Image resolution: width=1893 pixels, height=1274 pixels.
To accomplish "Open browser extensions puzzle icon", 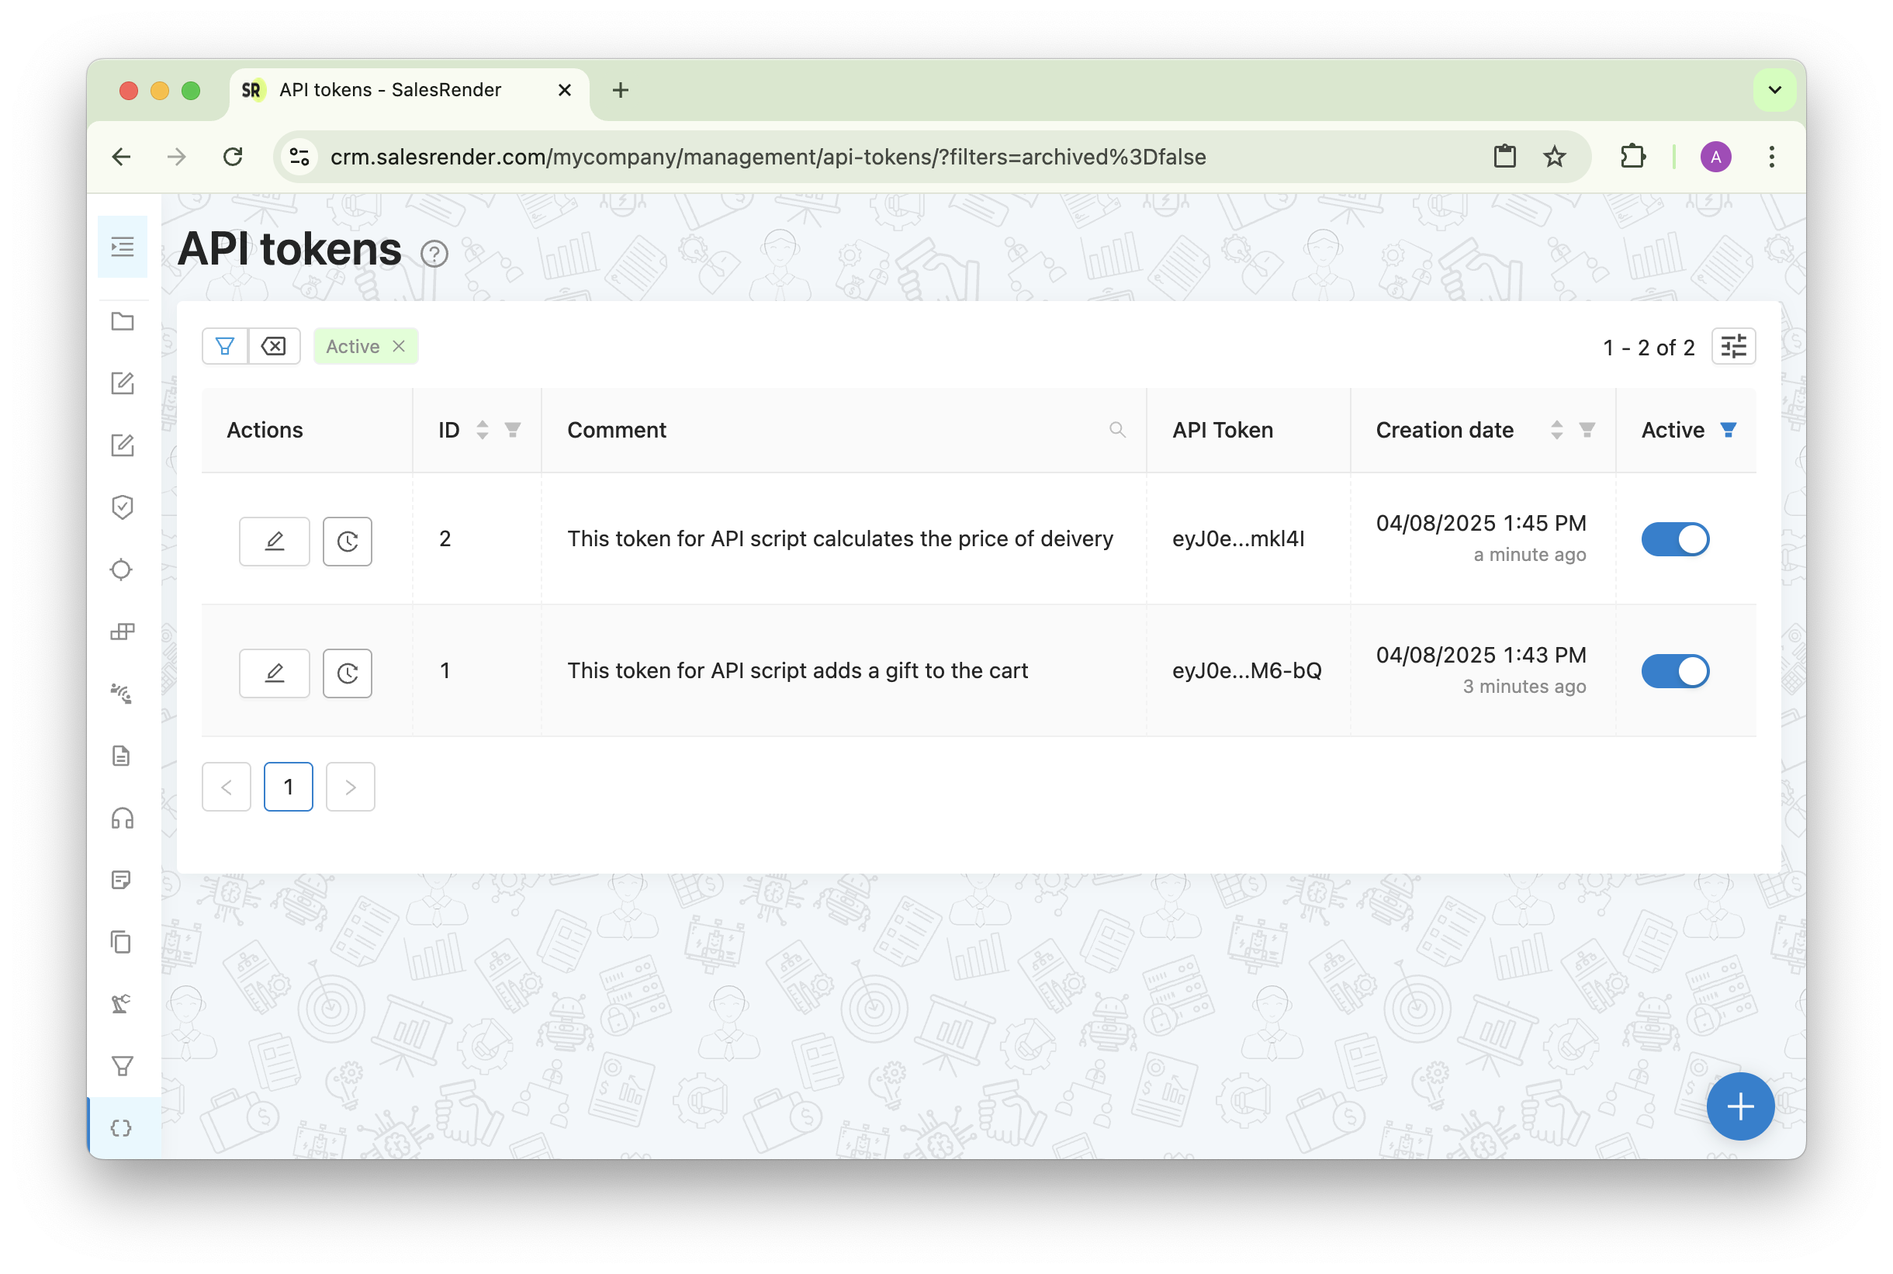I will (x=1632, y=157).
